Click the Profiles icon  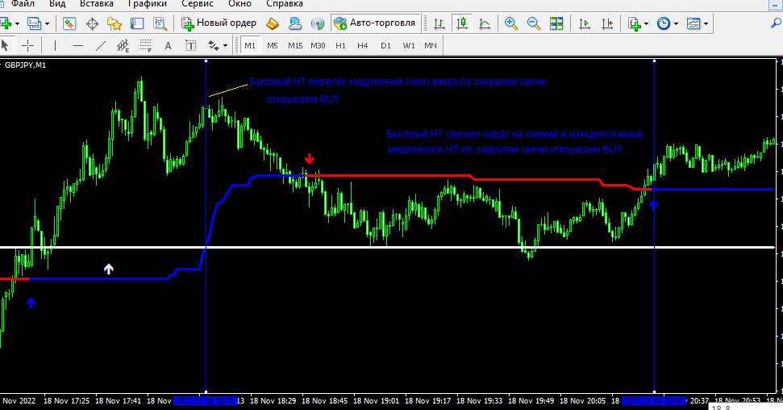click(34, 23)
